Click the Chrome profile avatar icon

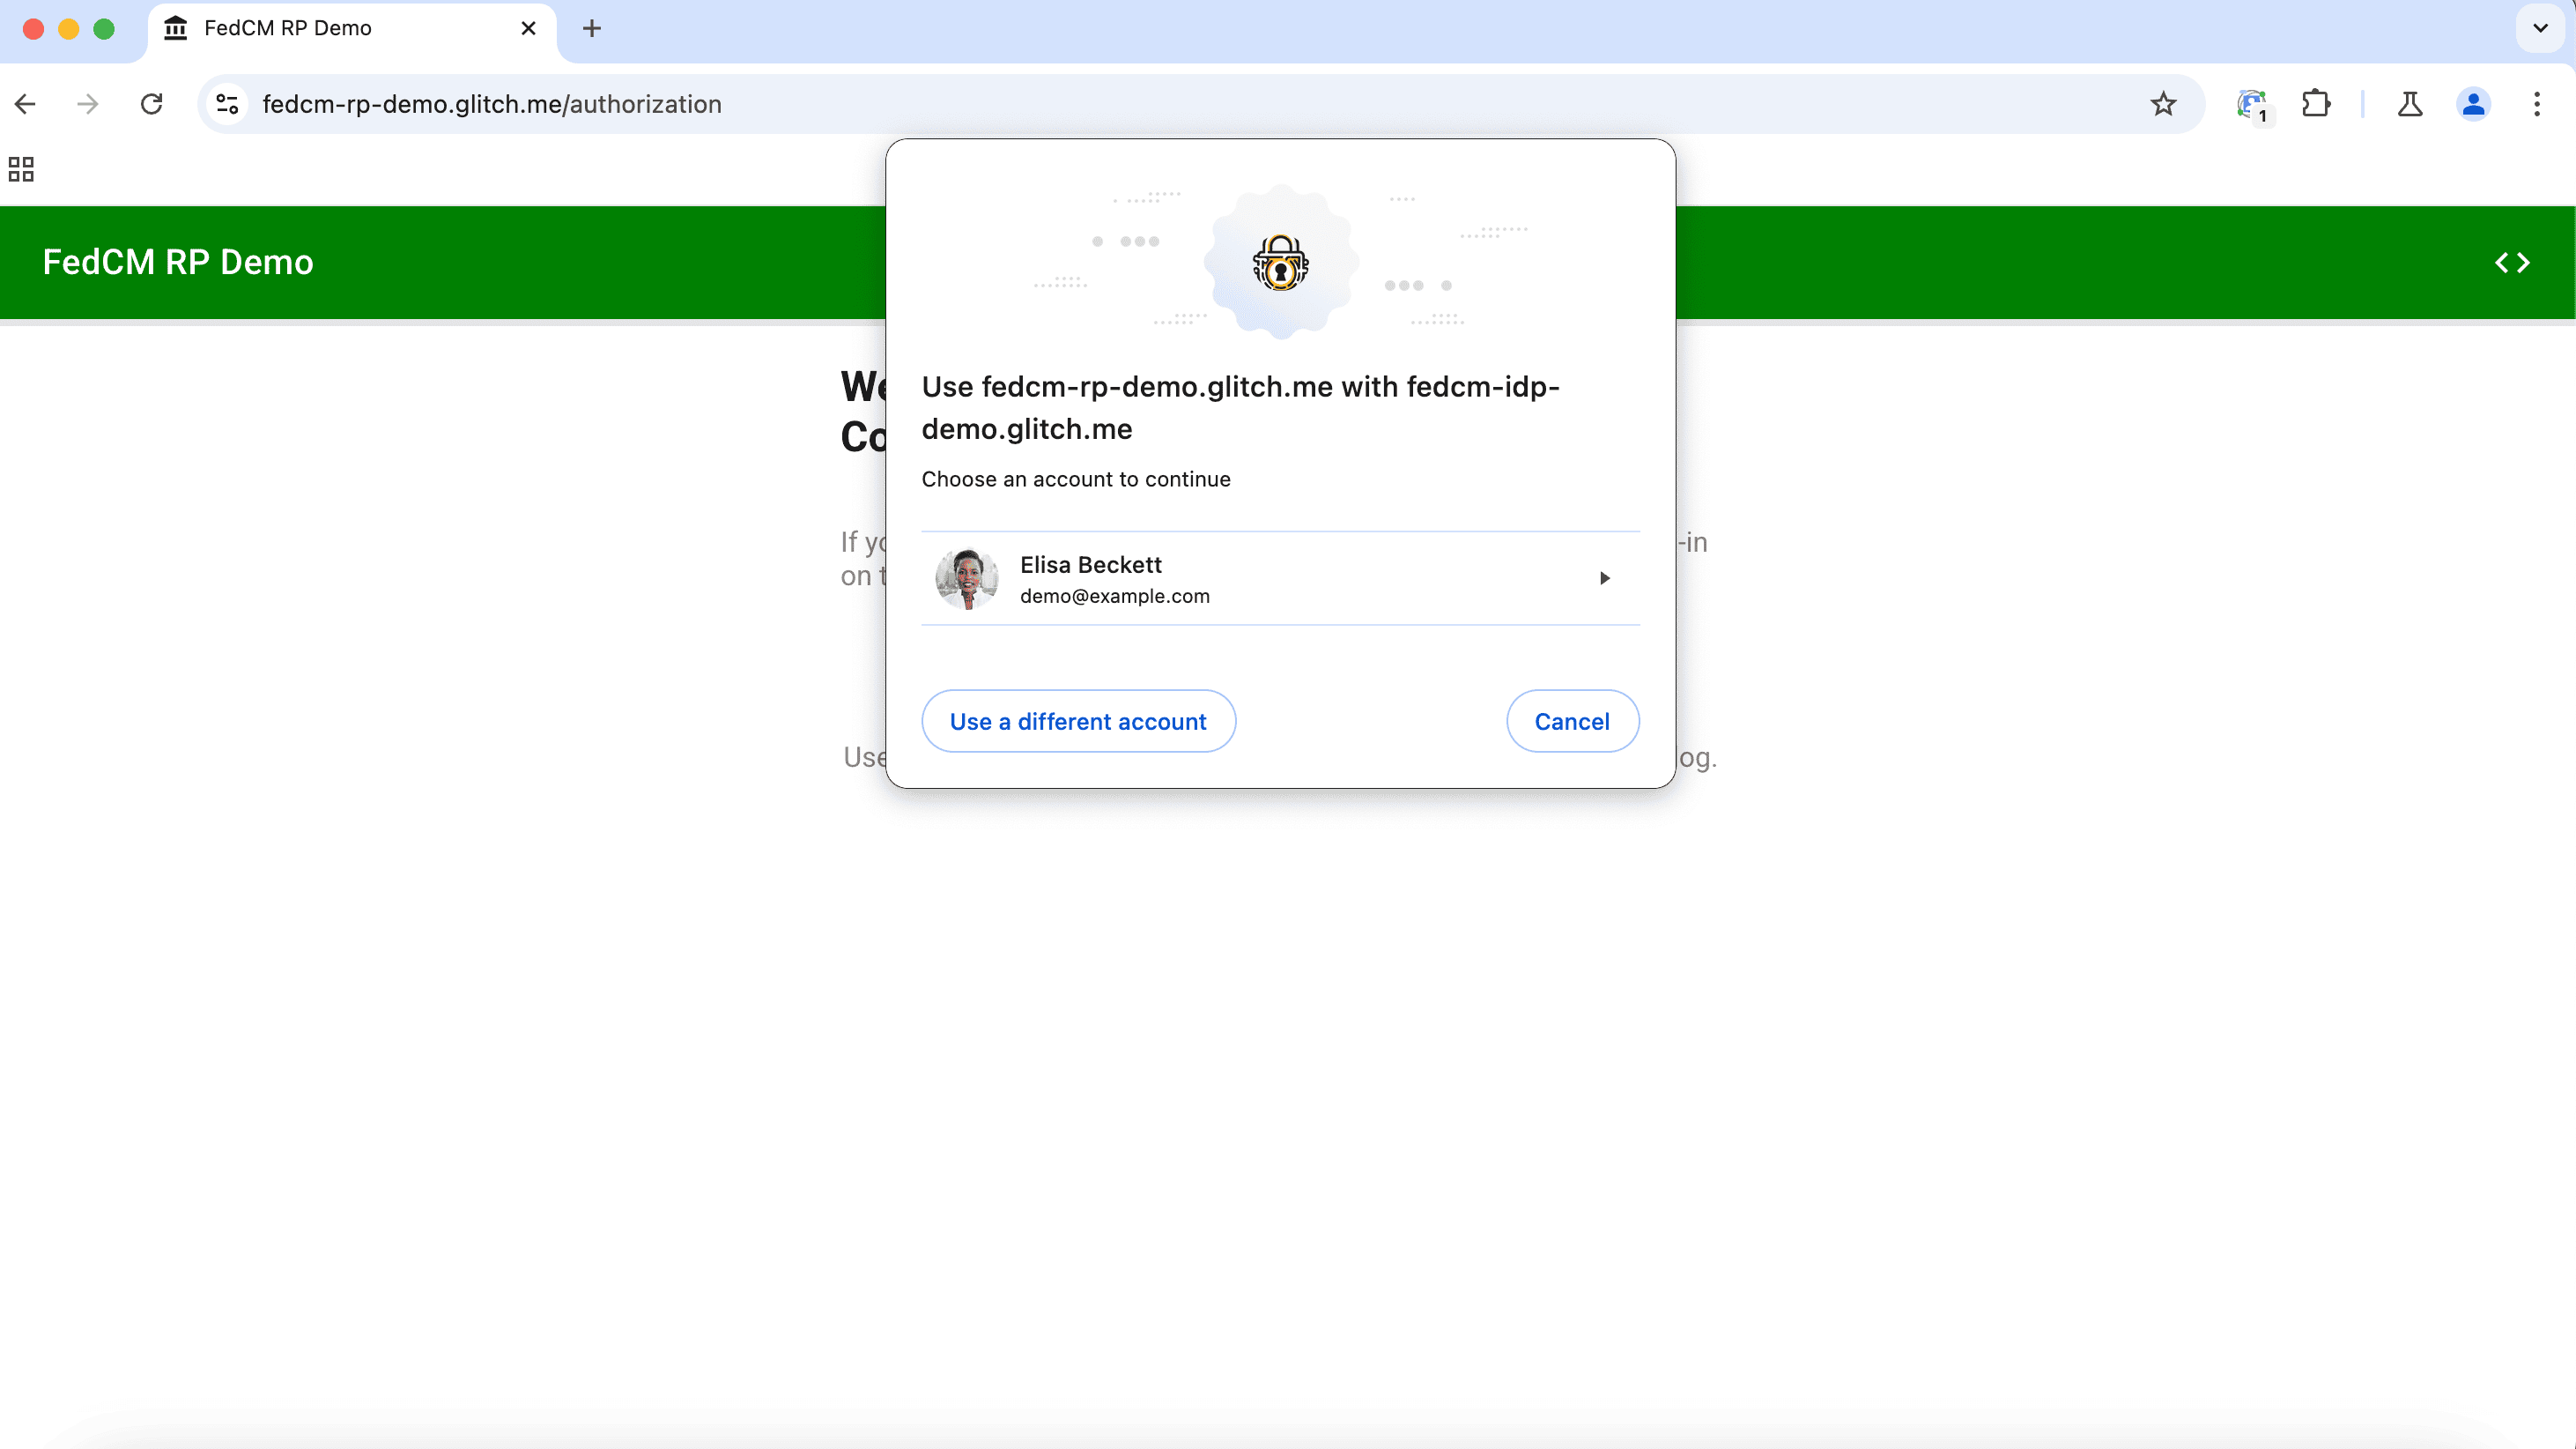(x=2474, y=102)
